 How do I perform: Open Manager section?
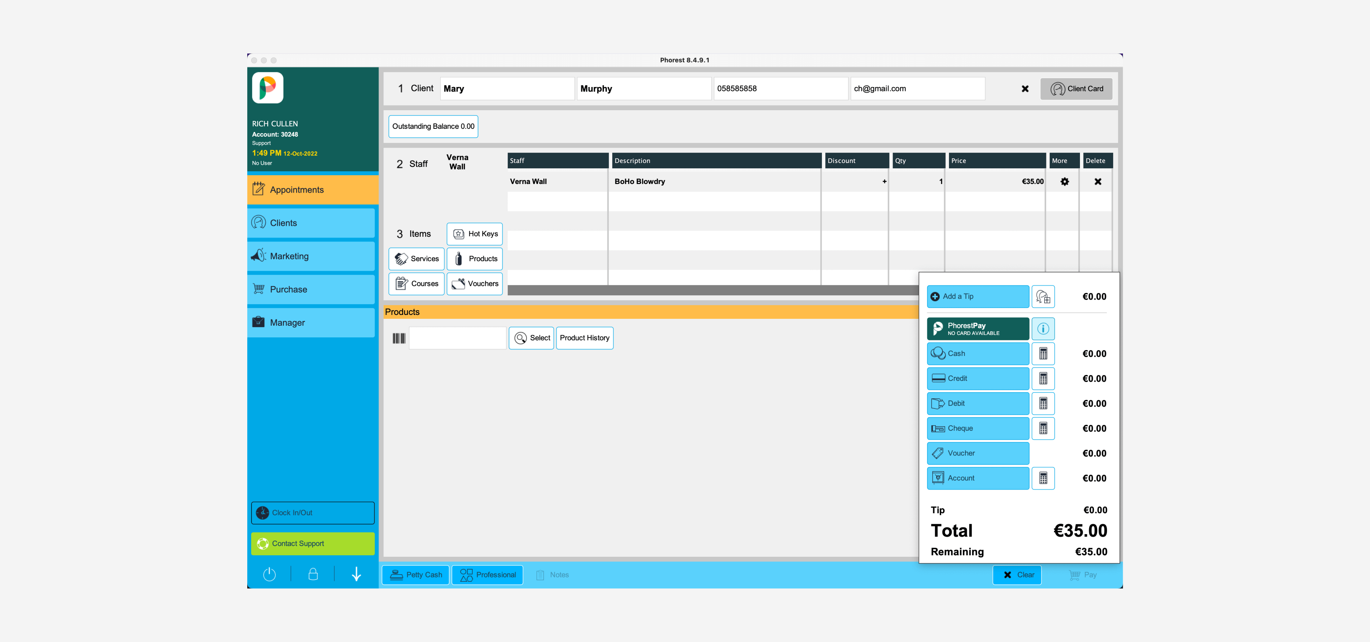click(311, 322)
